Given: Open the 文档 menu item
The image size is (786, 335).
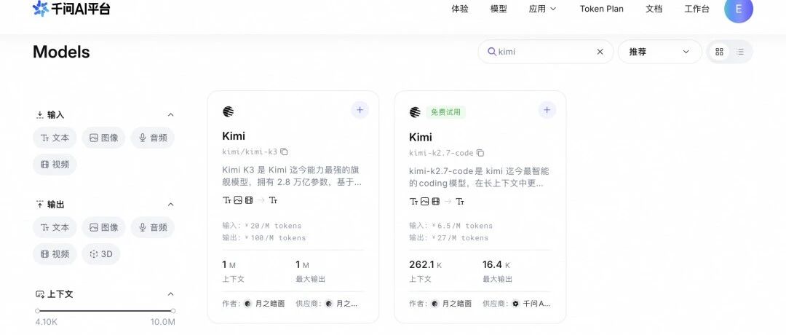Looking at the screenshot, I should (x=654, y=9).
